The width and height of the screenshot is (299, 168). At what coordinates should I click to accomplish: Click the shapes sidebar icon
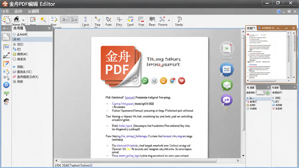pyautogui.click(x=6, y=72)
